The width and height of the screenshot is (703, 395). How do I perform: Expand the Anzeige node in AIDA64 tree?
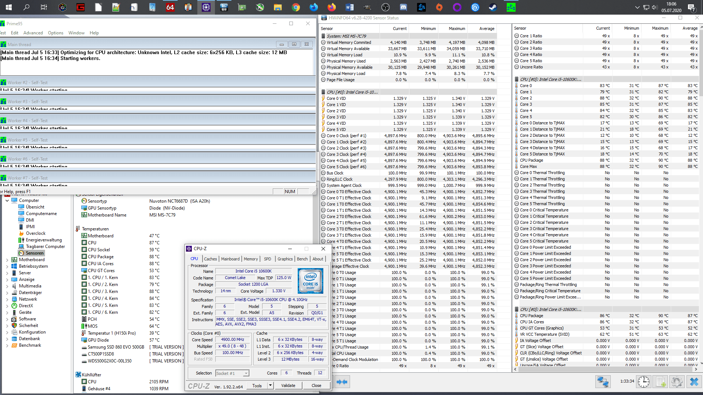pyautogui.click(x=7, y=279)
